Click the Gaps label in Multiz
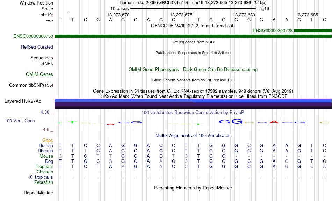 coord(48,140)
